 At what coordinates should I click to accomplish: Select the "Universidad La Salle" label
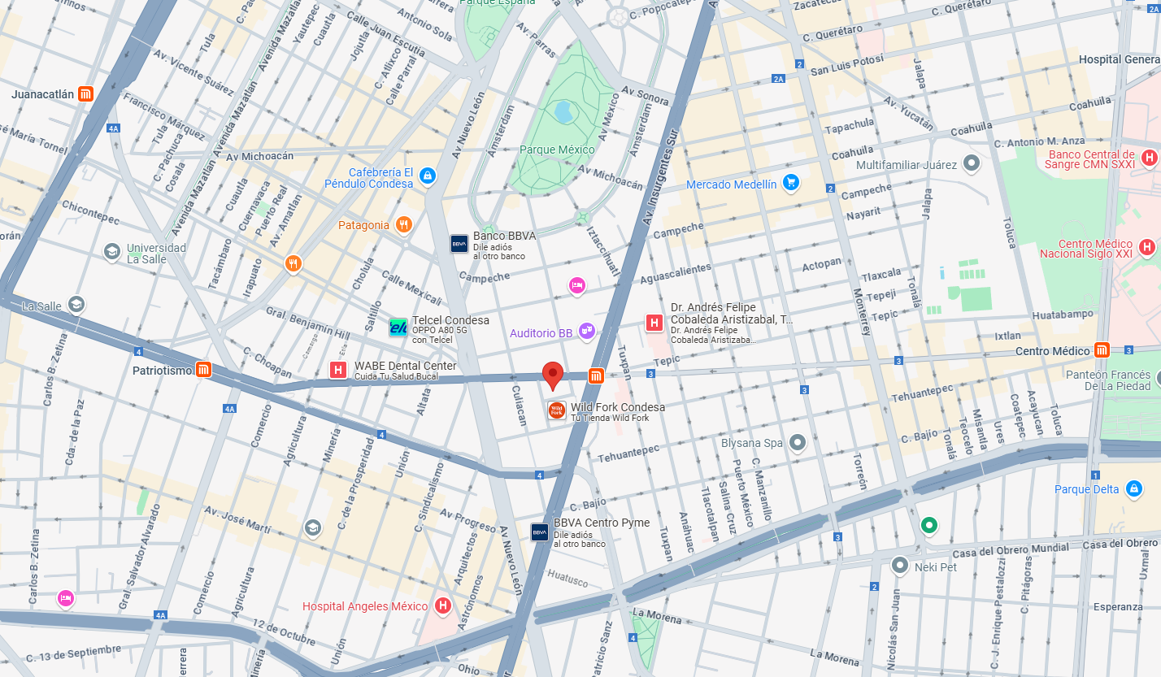157,254
